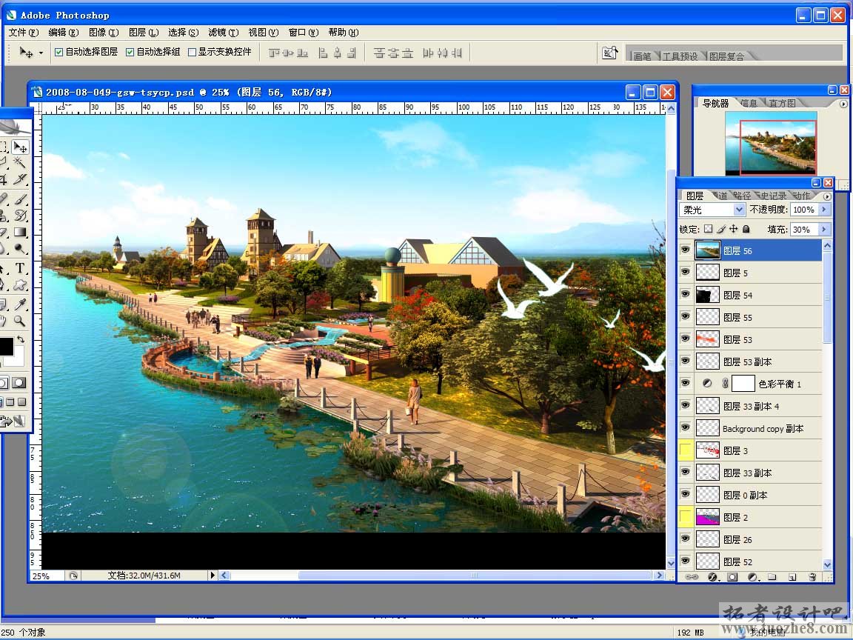Select the Zoom tool

[x=20, y=321]
